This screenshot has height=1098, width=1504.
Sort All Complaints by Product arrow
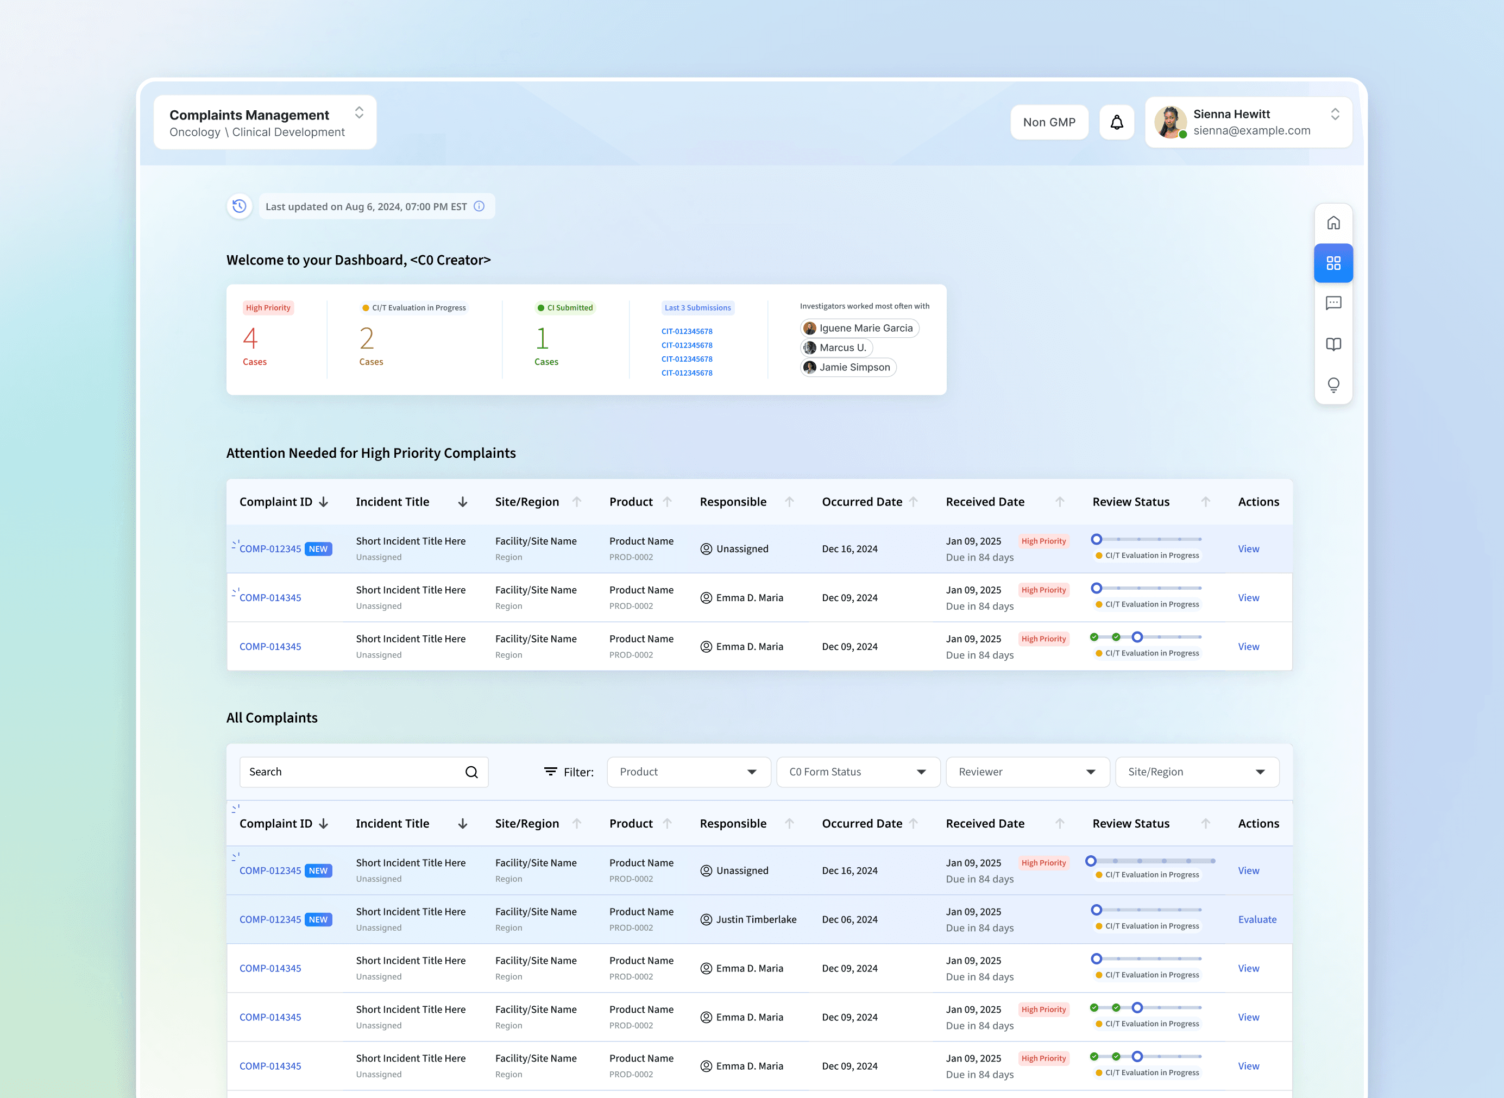click(667, 823)
